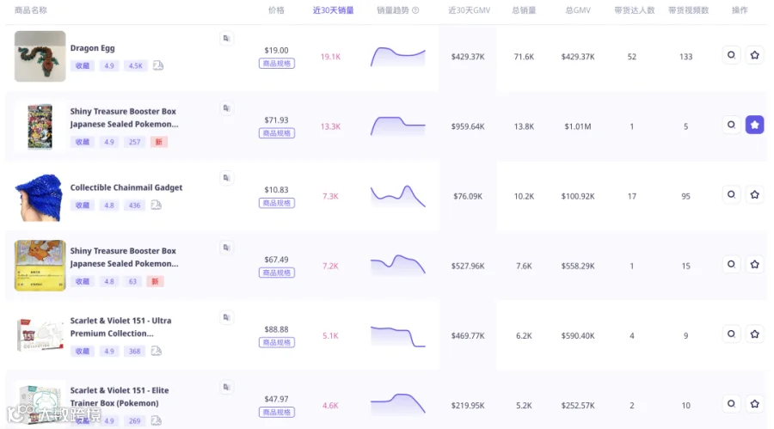Viewport: 774px width, 429px height.
Task: Star the Collectible Chainmail Gadget row
Action: tap(754, 195)
